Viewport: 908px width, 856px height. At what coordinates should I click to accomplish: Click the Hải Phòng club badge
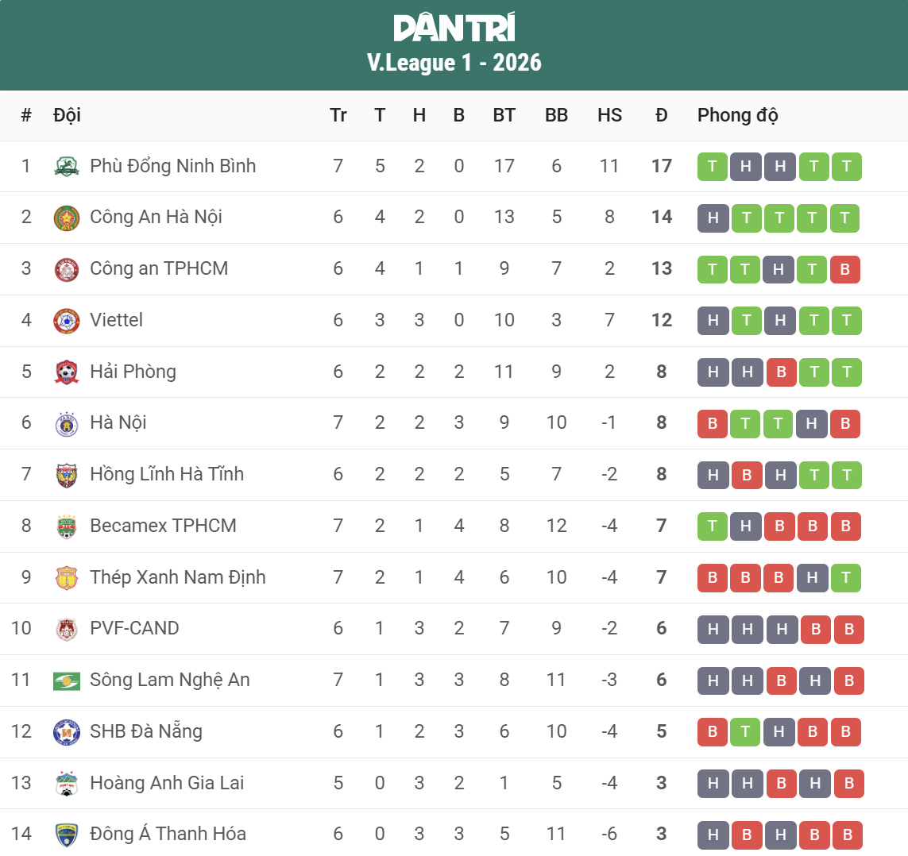(67, 372)
